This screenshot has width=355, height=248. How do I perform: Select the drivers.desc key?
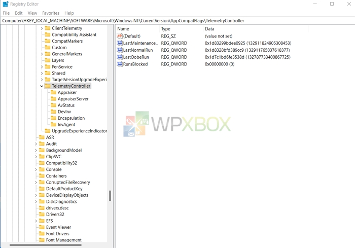57,208
